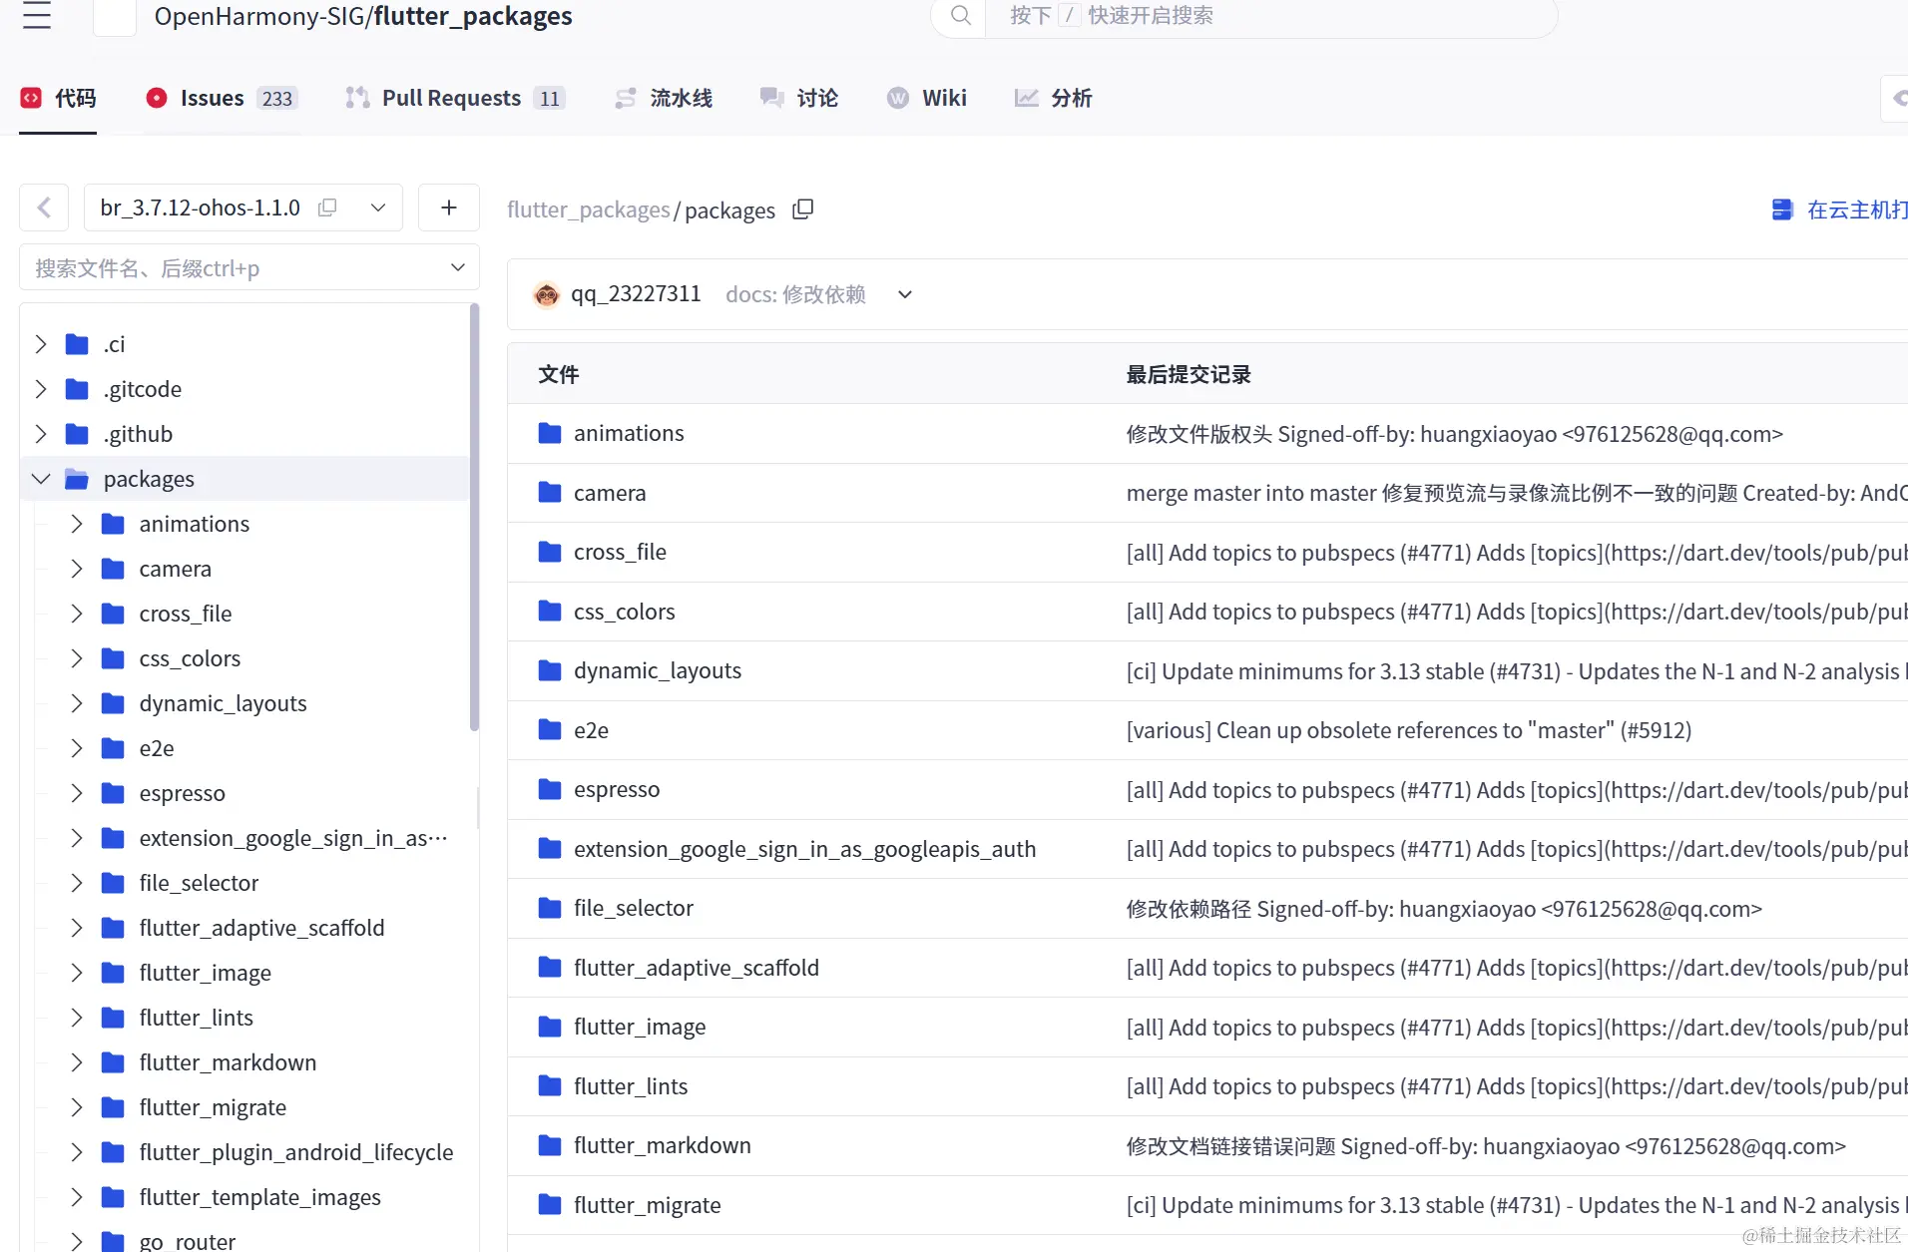Viewport: 1908px width, 1252px height.
Task: Expand the file search dropdown arrow
Action: (458, 267)
